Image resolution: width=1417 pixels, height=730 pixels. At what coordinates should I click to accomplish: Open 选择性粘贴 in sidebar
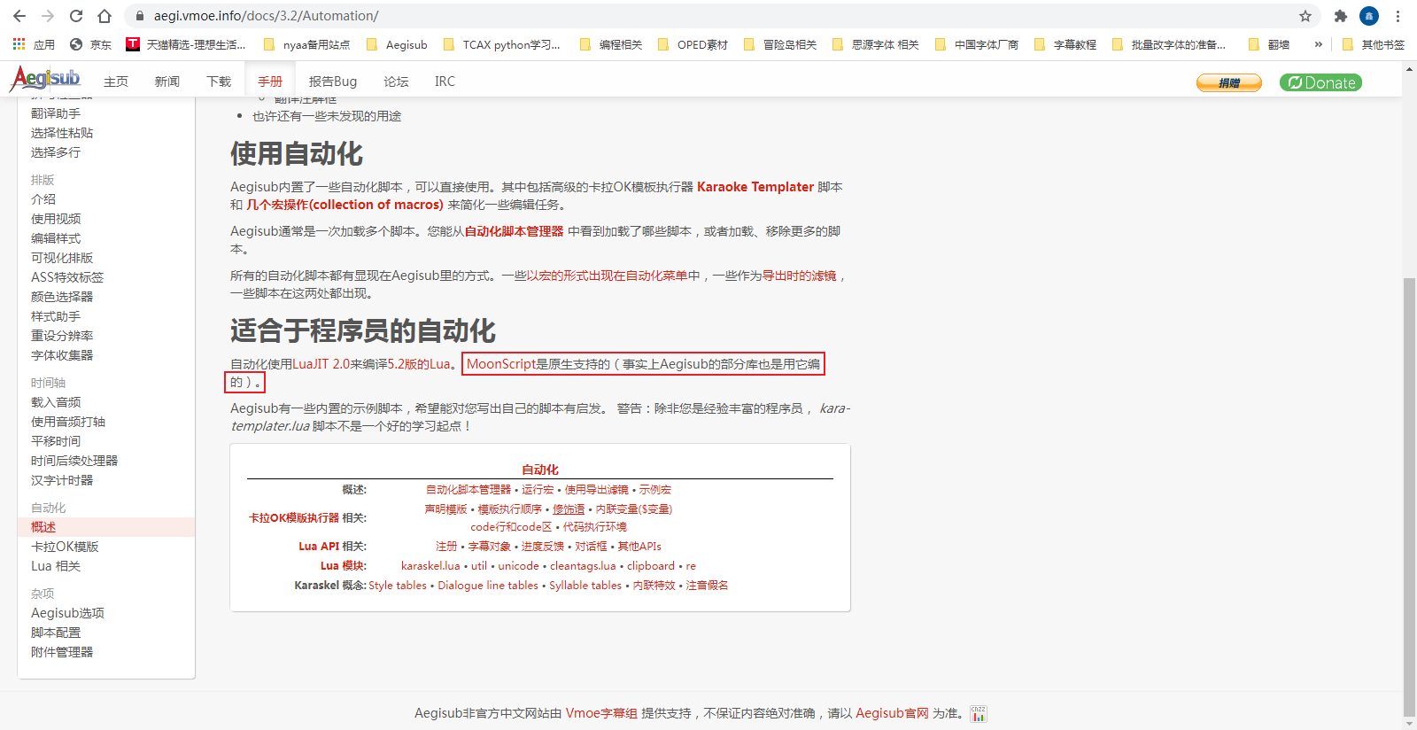pyautogui.click(x=62, y=133)
